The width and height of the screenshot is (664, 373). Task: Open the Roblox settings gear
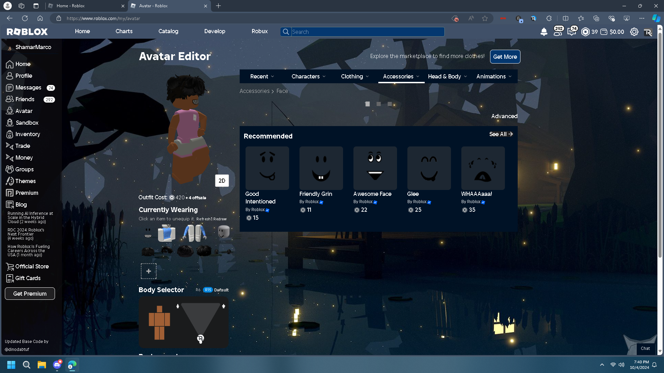[x=634, y=32]
